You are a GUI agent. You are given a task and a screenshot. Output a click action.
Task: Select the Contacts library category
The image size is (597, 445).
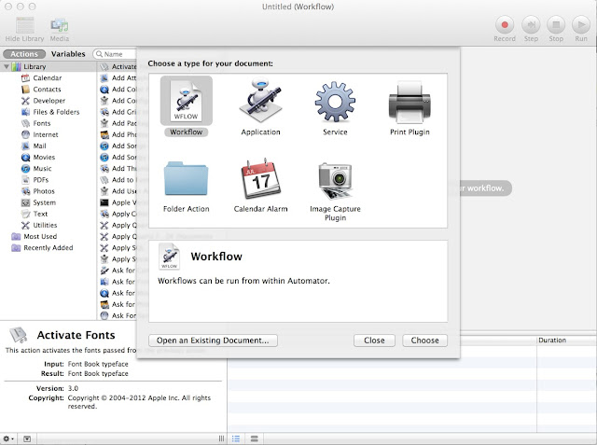point(48,90)
